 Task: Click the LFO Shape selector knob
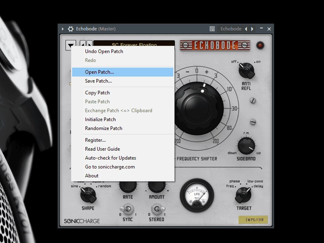pos(88,195)
